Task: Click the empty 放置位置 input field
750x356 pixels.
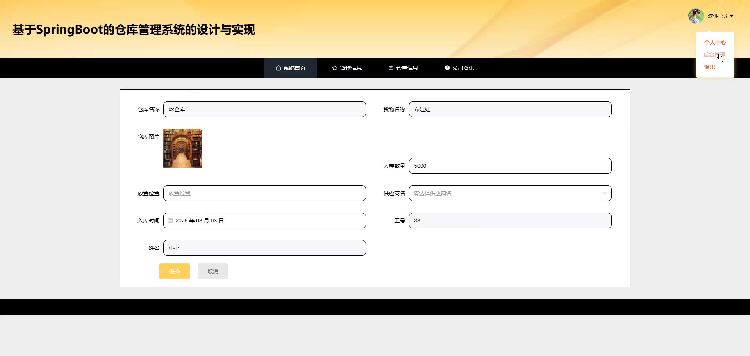Action: (x=264, y=193)
